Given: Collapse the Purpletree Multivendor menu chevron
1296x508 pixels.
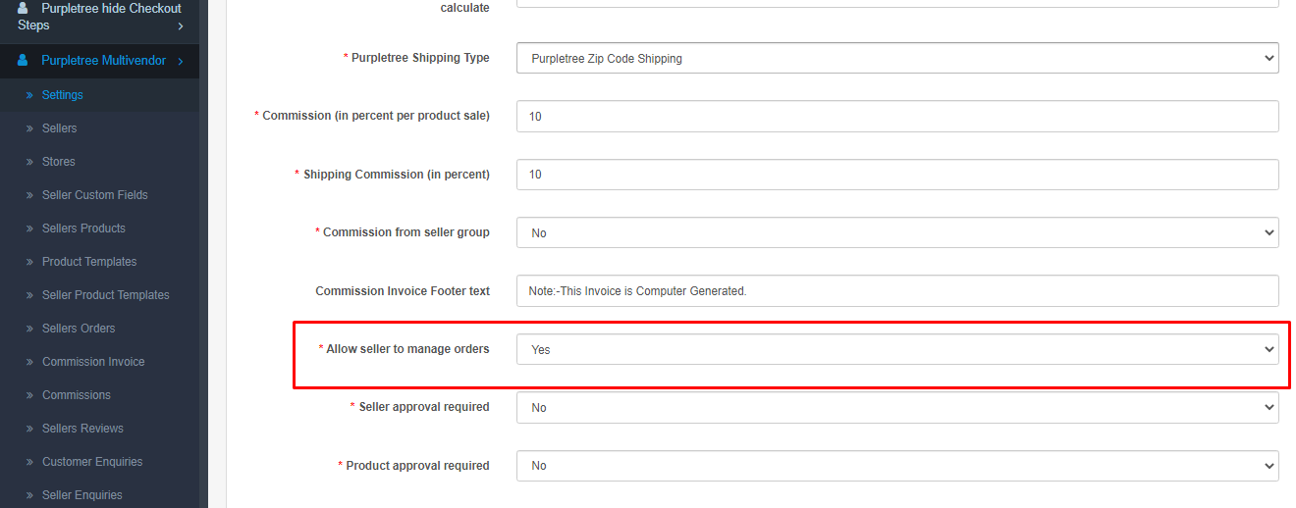Looking at the screenshot, I should [x=181, y=61].
